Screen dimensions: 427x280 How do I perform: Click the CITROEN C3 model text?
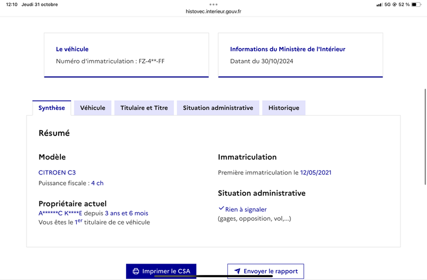[x=57, y=172]
